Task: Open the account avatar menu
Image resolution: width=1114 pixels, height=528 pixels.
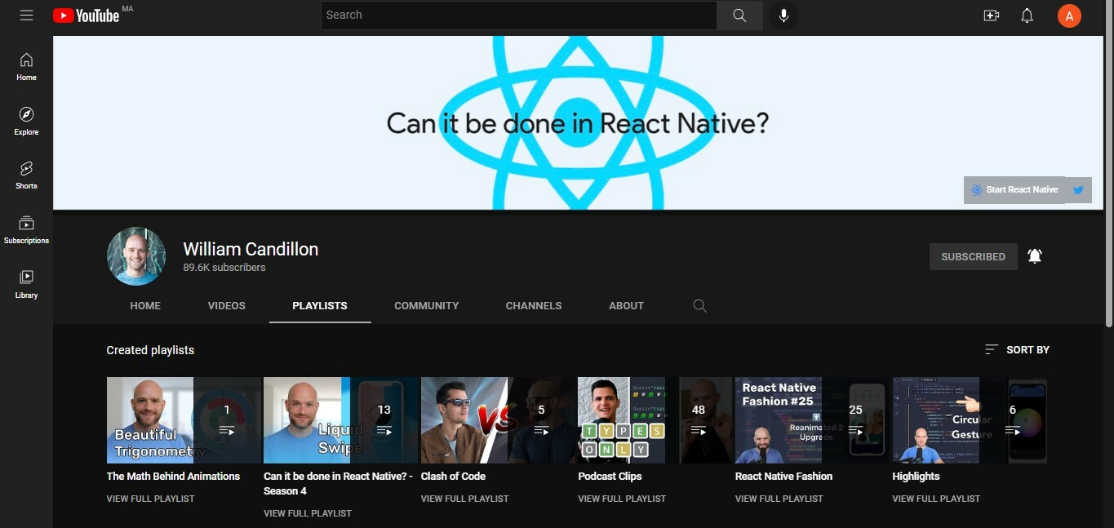Action: coord(1069,16)
